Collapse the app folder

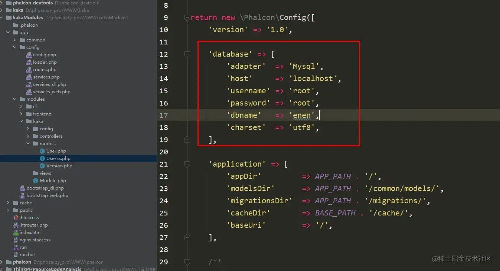coord(8,33)
